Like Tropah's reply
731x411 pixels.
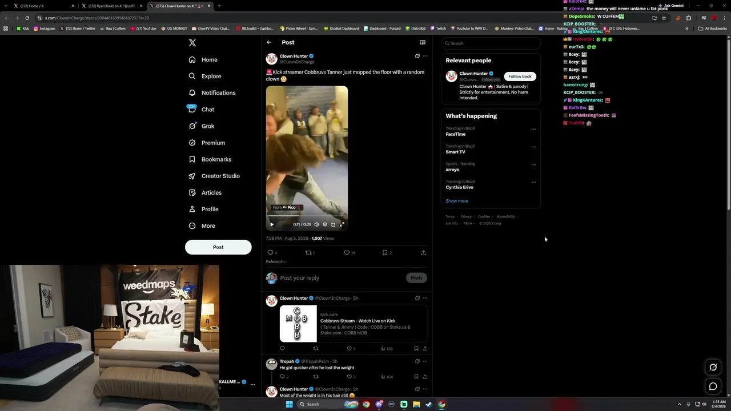(351, 377)
